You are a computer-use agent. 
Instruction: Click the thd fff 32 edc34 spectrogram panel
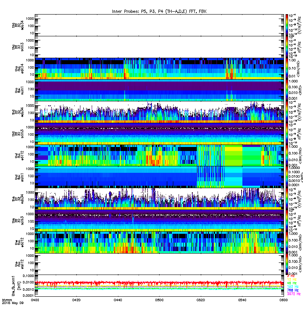pyautogui.click(x=159, y=112)
